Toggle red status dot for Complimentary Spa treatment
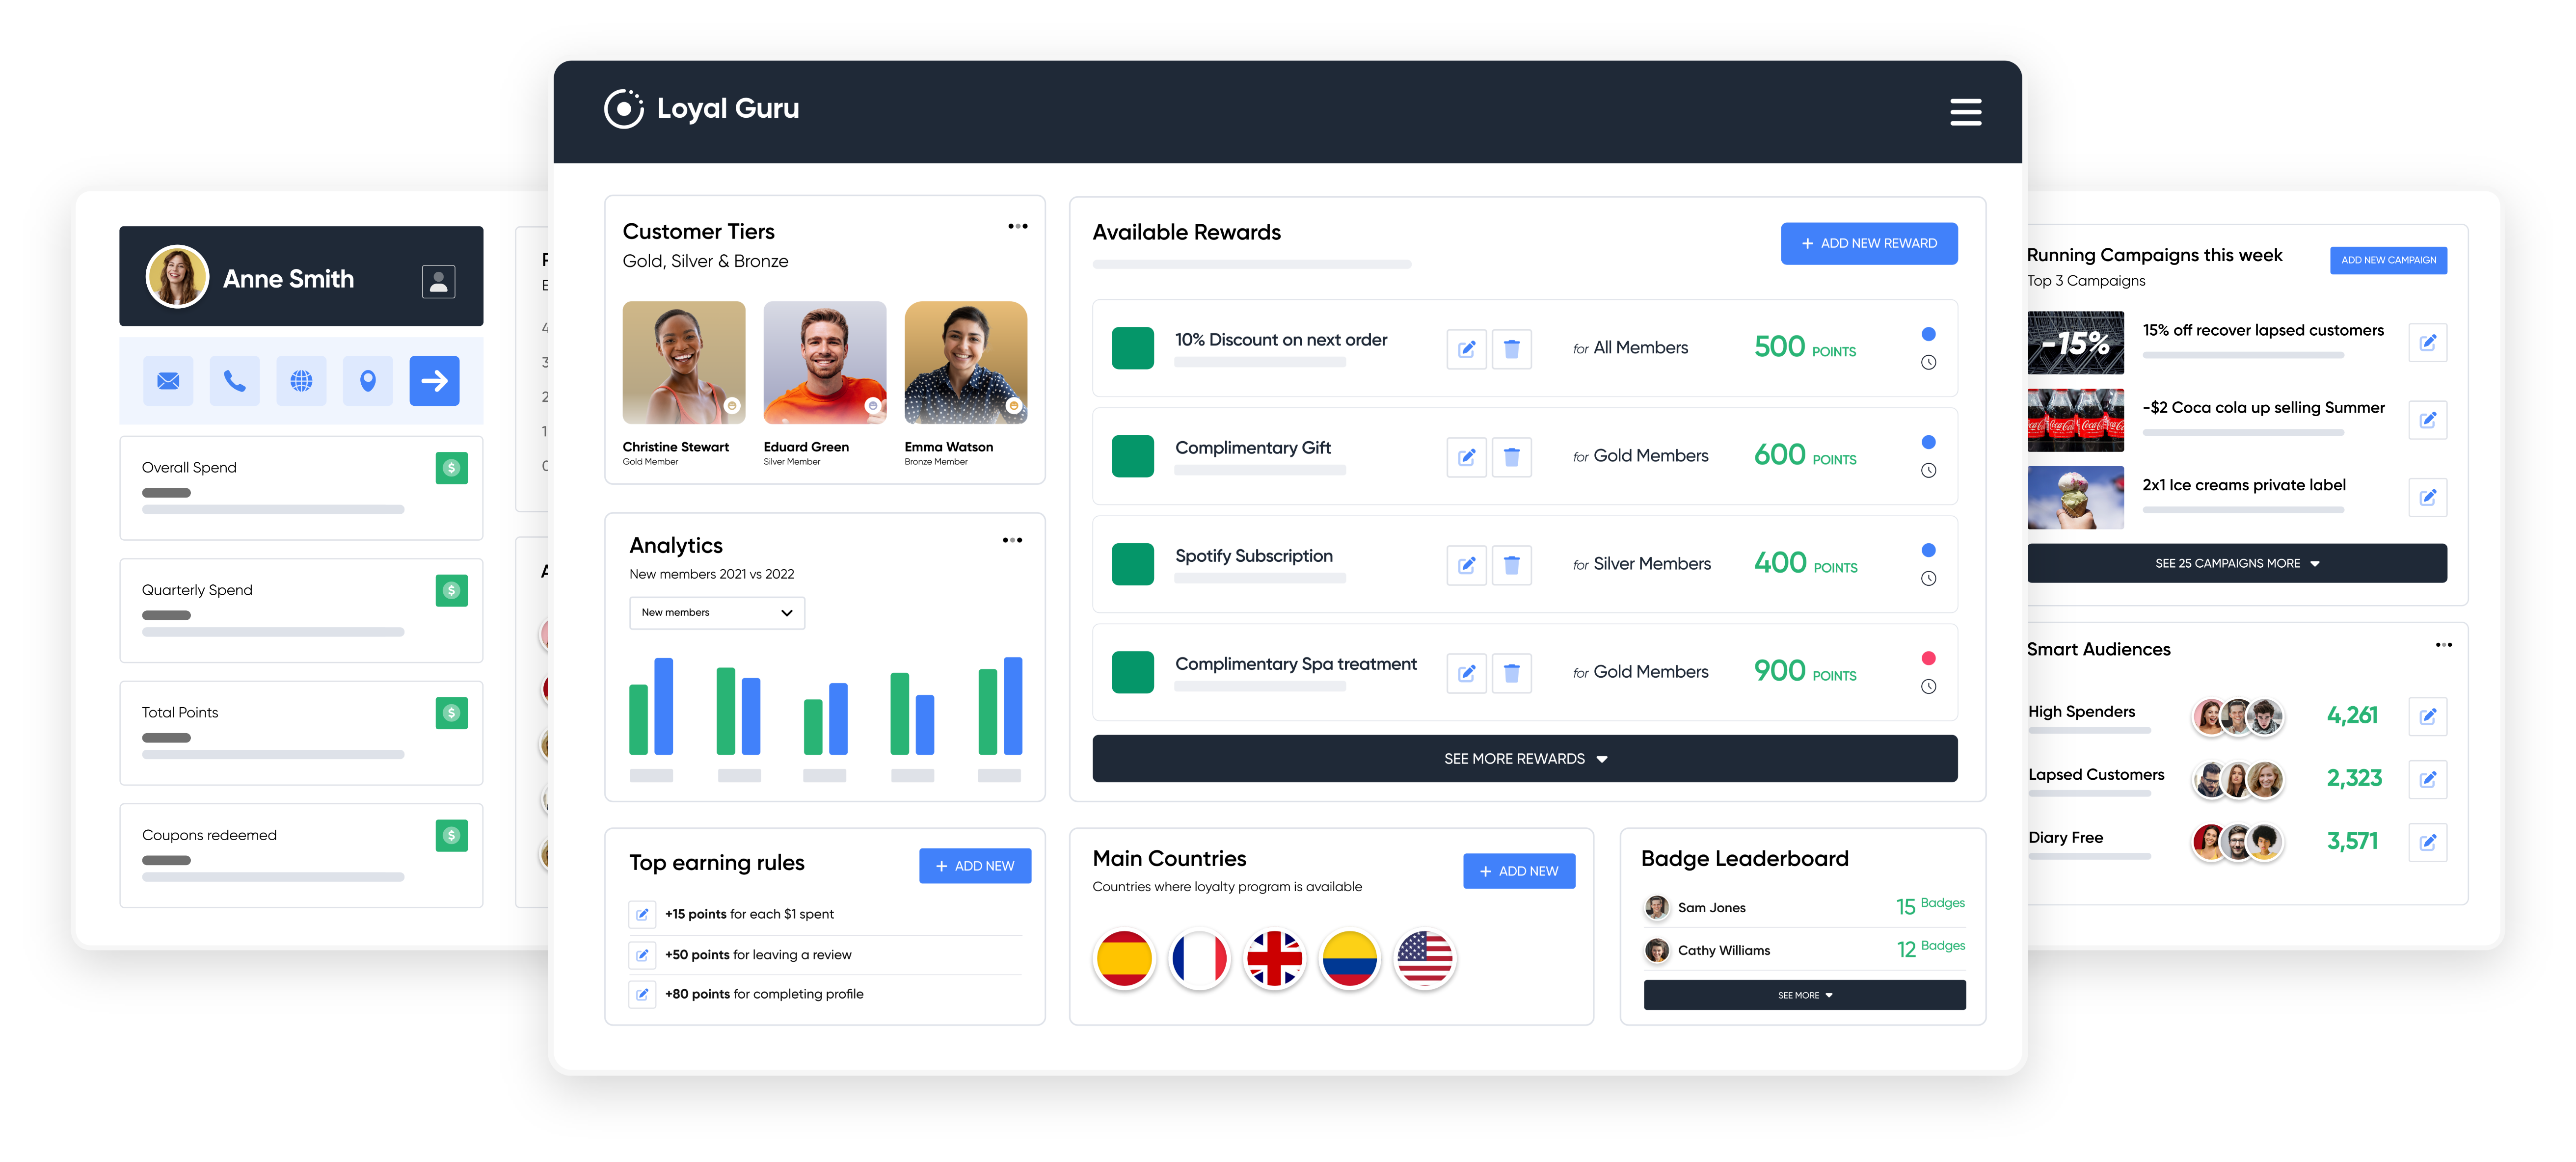 tap(1928, 658)
